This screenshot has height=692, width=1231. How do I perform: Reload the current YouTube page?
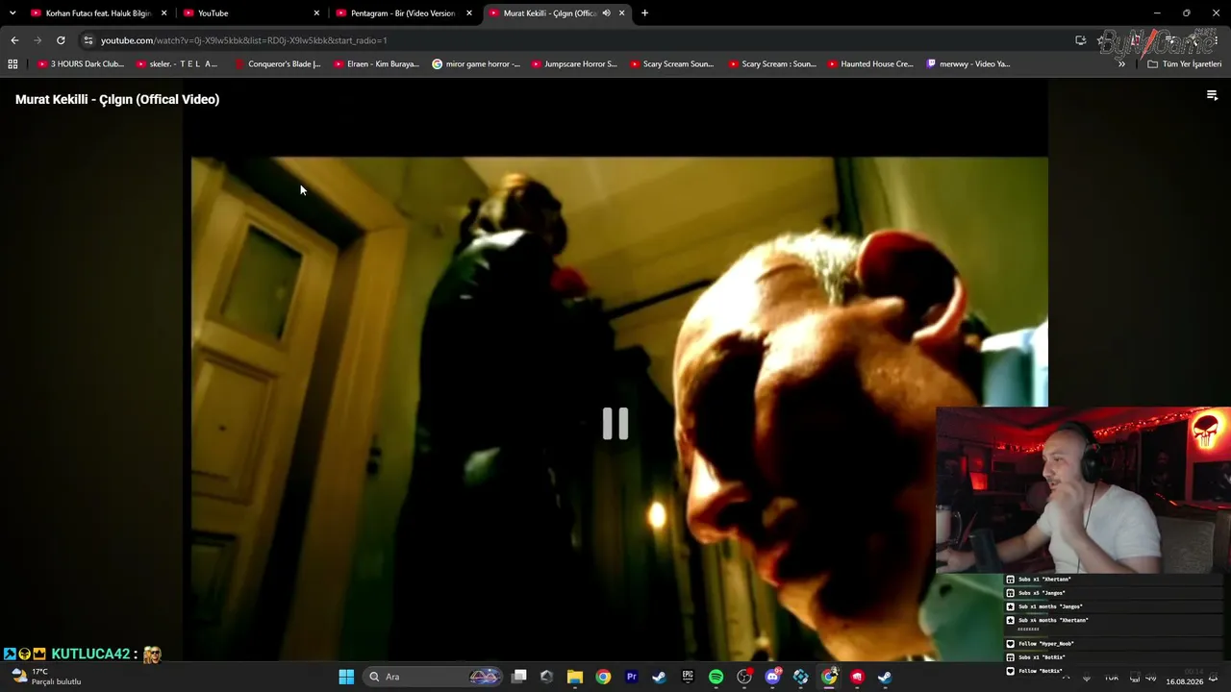[x=61, y=40]
